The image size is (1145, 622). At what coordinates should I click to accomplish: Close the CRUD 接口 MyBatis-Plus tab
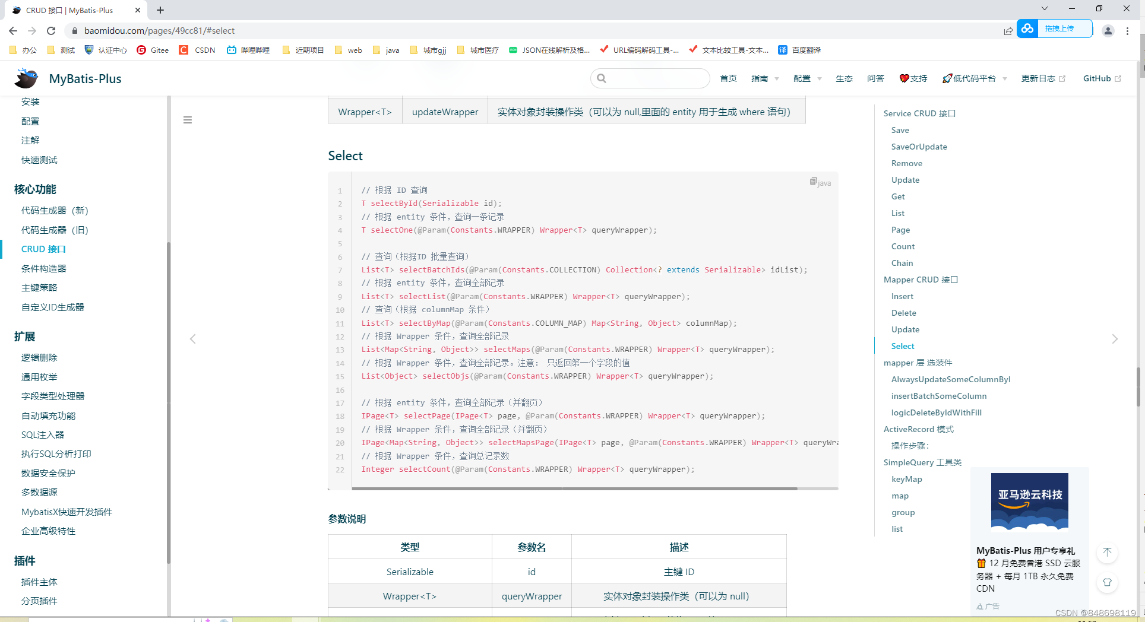coord(138,10)
